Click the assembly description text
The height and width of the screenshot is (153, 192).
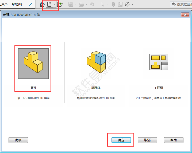[96, 98]
